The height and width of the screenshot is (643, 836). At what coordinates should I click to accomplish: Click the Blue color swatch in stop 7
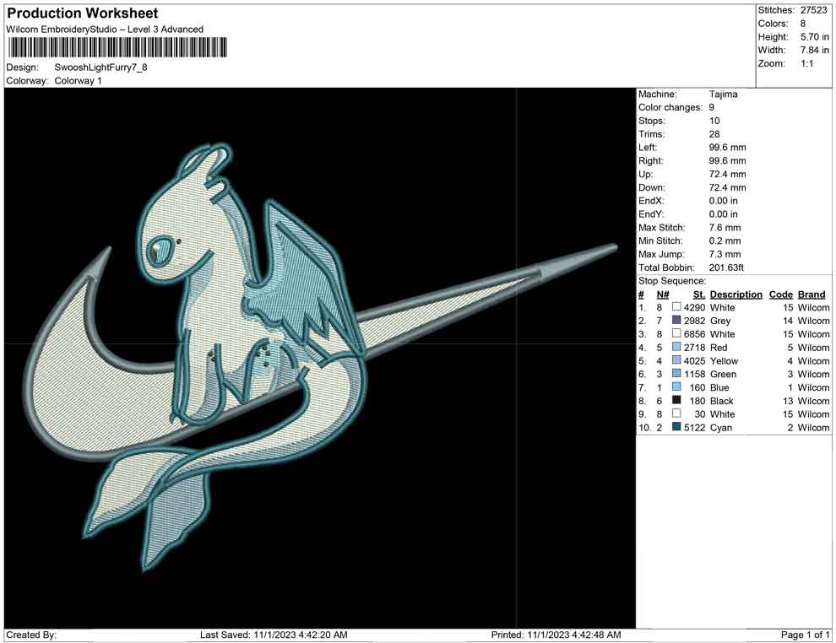tap(676, 387)
